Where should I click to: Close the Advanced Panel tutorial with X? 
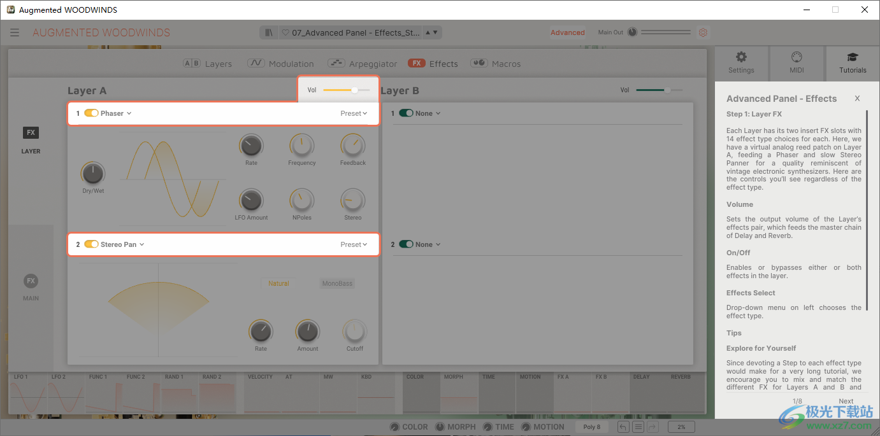857,99
